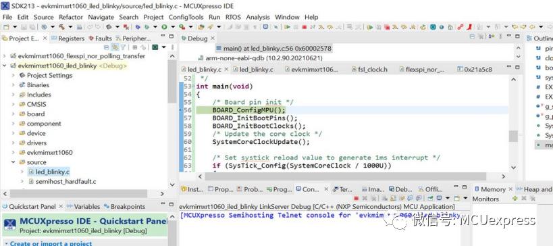553x246 pixels.
Task: Switch to the Registers tab
Action: (x=68, y=39)
